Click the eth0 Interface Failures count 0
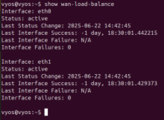This screenshot has height=120, width=164. tap(69, 47)
